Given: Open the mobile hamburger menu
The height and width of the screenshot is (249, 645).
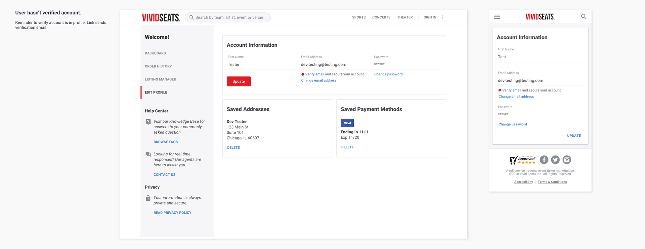Looking at the screenshot, I should click(497, 17).
